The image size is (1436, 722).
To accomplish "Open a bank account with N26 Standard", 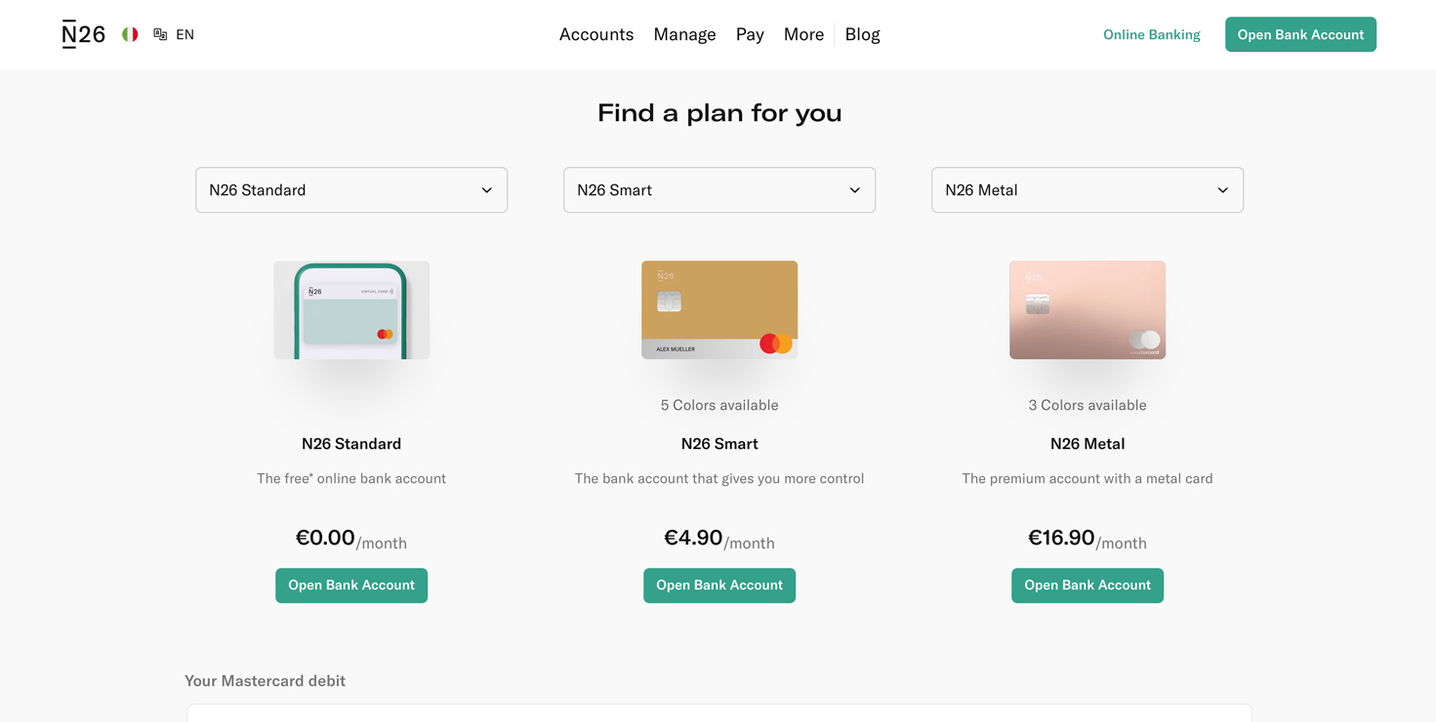I will pyautogui.click(x=351, y=585).
